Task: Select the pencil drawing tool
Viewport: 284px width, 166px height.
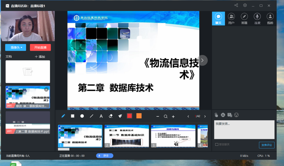Action: pos(63,116)
